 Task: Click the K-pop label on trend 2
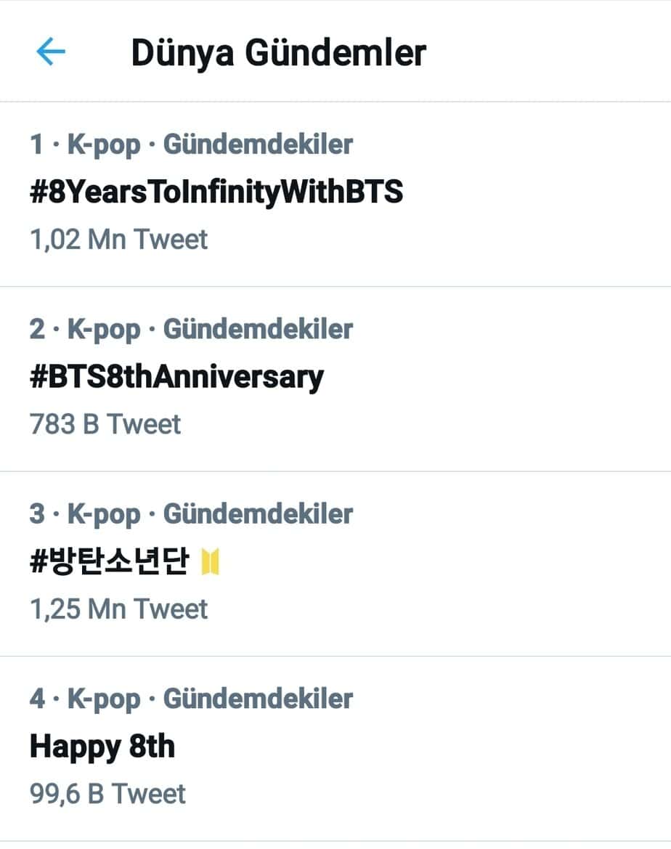coord(104,329)
